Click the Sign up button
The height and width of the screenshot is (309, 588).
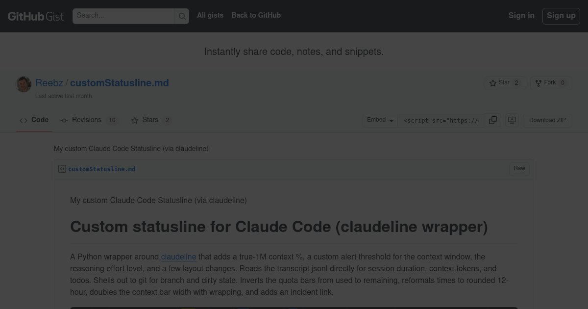pos(561,16)
